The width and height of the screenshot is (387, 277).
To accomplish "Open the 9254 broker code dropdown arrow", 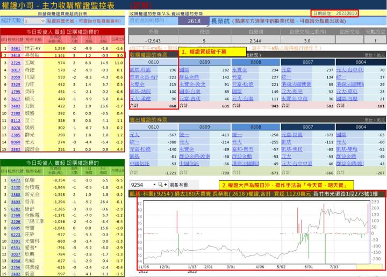I will tap(154, 184).
